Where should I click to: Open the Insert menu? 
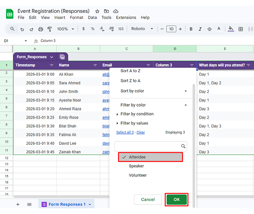(60, 18)
